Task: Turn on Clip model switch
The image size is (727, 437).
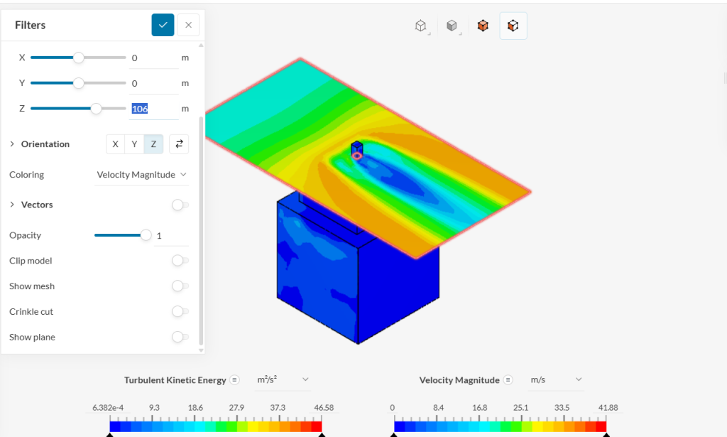Action: point(180,261)
